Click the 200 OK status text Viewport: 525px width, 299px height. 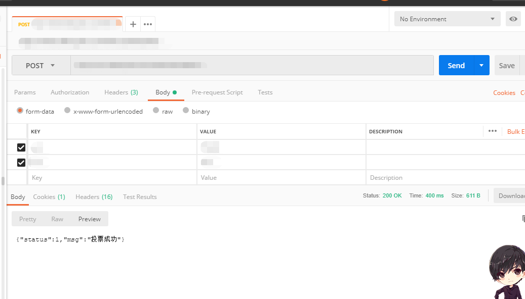click(x=392, y=195)
